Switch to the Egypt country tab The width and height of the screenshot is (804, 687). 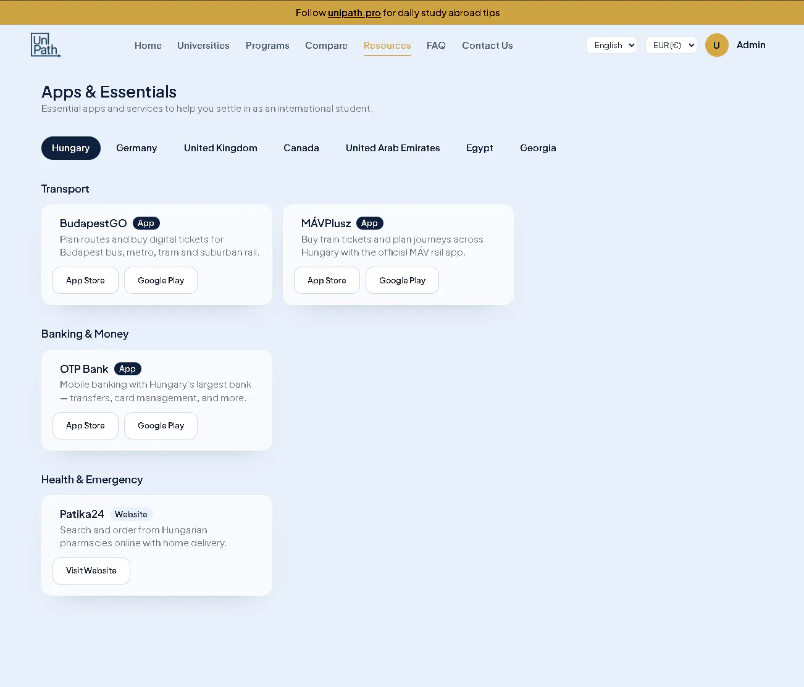[x=480, y=148]
